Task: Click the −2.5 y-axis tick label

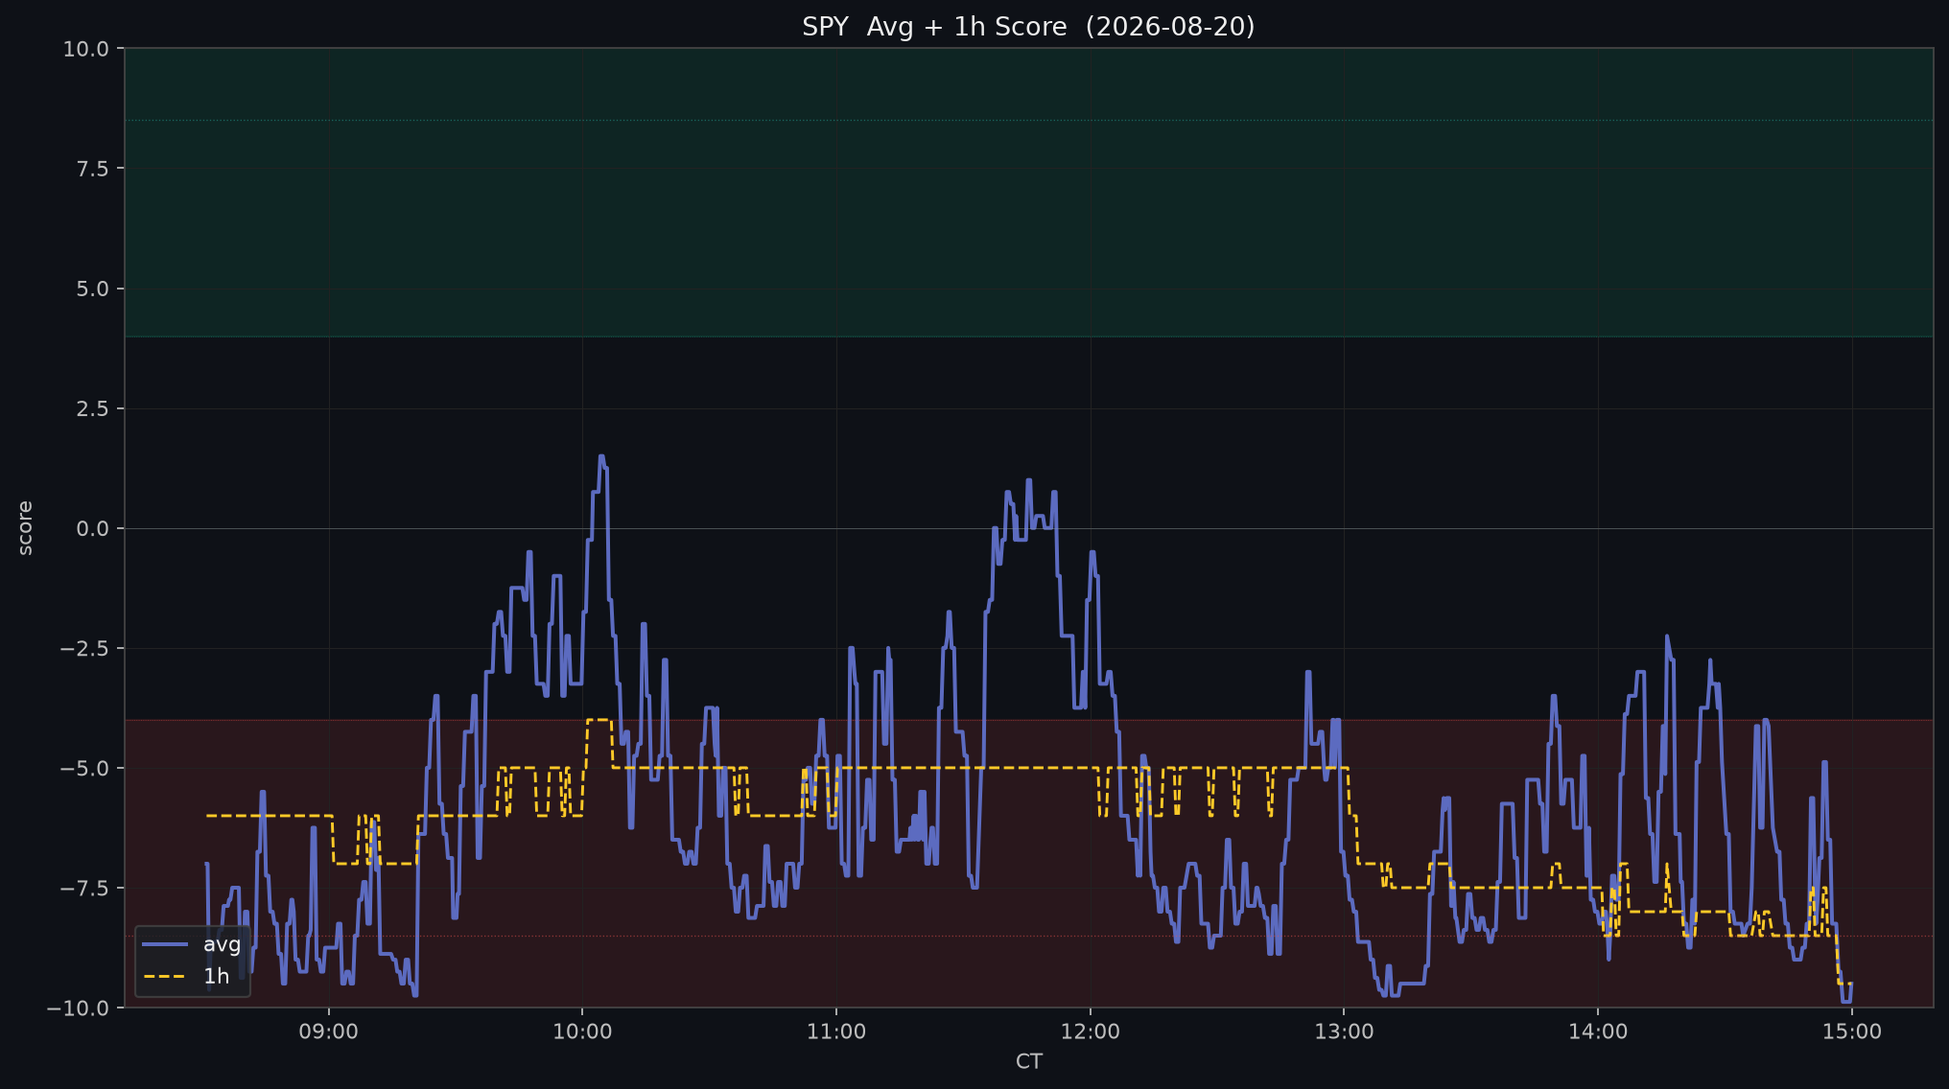Action: [x=85, y=648]
